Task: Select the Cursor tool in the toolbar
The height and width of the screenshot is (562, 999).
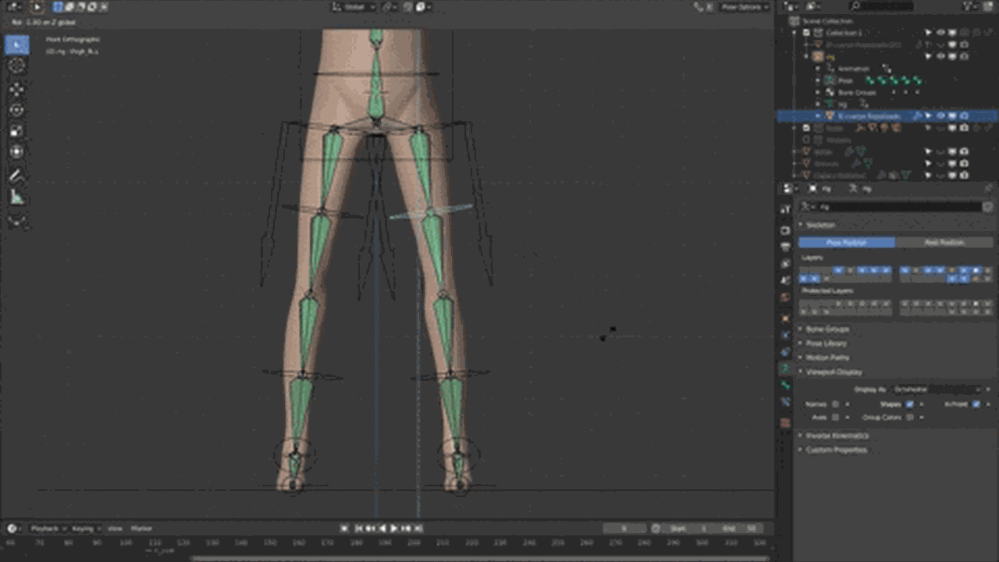Action: pos(17,66)
